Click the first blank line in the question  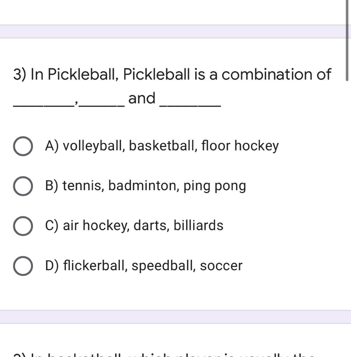(44, 104)
